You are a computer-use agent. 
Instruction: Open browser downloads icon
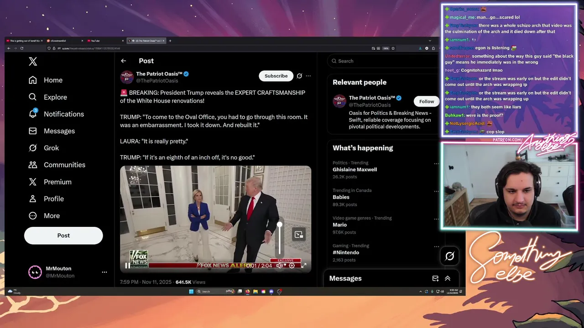click(x=420, y=48)
